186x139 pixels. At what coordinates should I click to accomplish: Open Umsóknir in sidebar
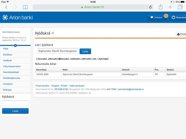pyautogui.click(x=15, y=84)
